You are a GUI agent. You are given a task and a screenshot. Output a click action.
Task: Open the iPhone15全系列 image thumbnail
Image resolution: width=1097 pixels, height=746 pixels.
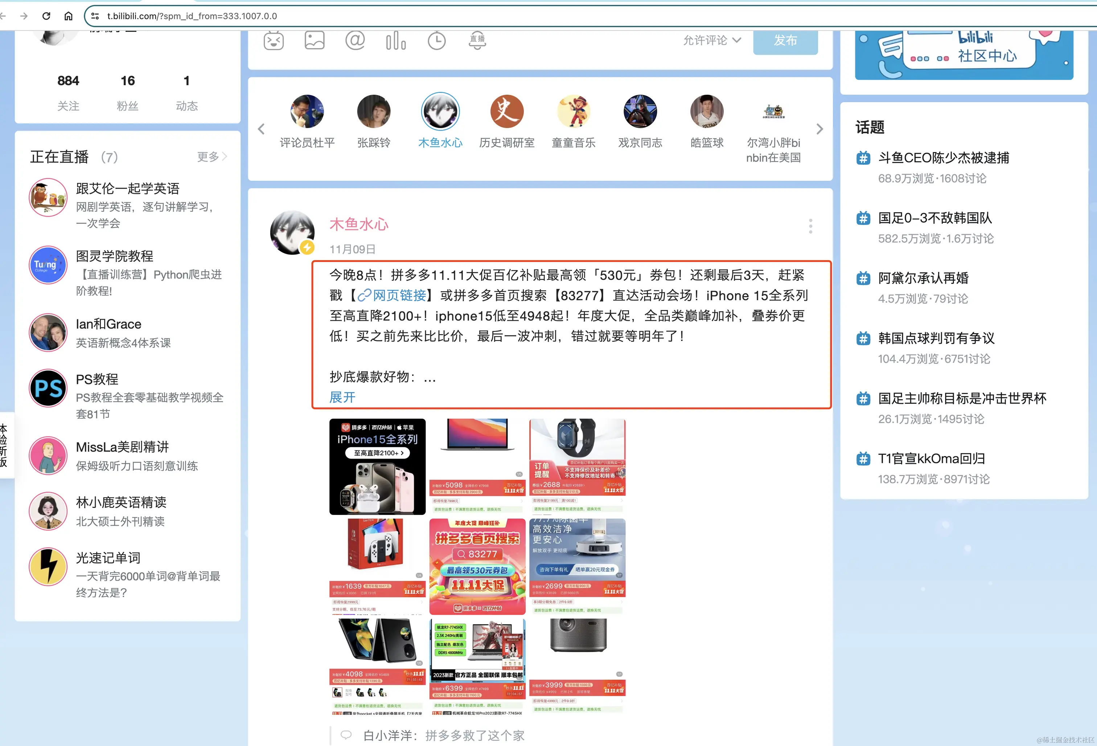click(377, 467)
